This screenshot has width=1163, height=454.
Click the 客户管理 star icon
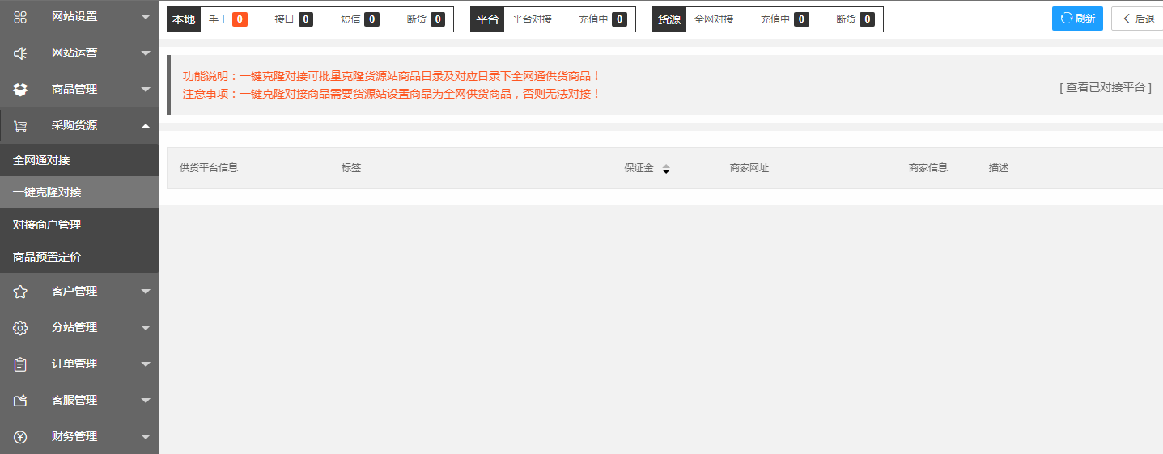(20, 292)
